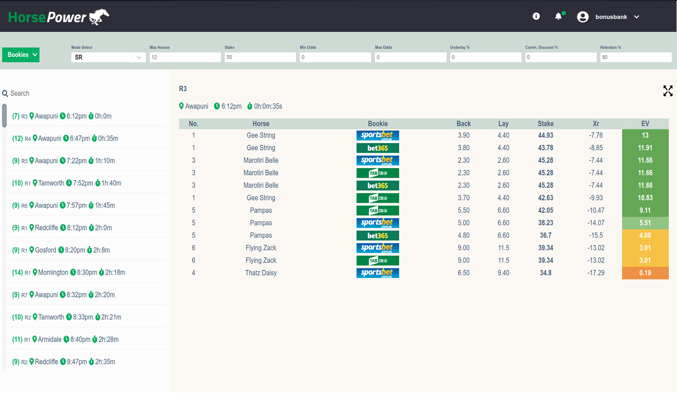Click the bet365 logo for Marotiri Belle

(x=377, y=185)
